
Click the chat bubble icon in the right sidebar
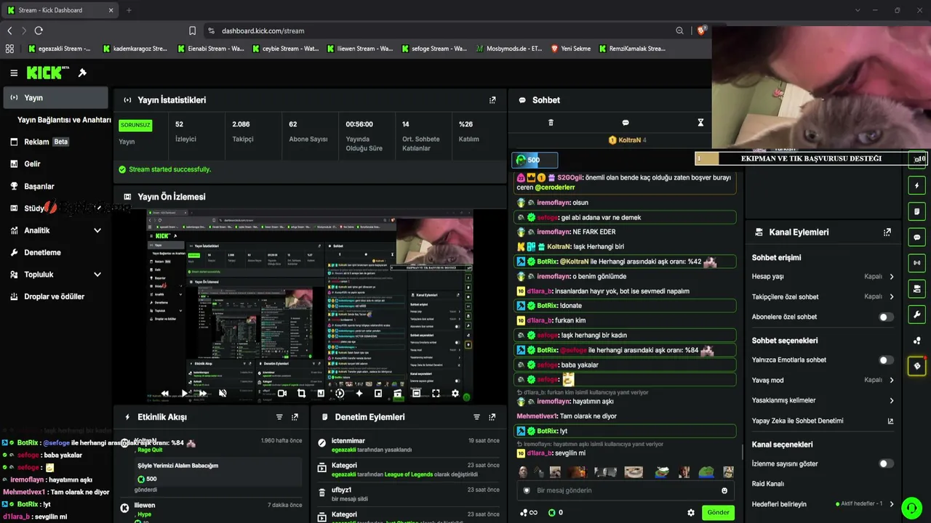click(917, 237)
